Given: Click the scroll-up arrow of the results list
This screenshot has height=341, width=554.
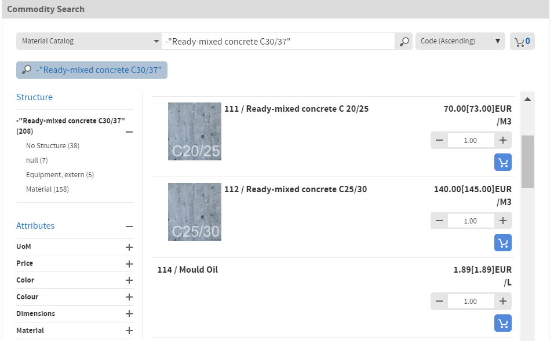Looking at the screenshot, I should coord(527,99).
